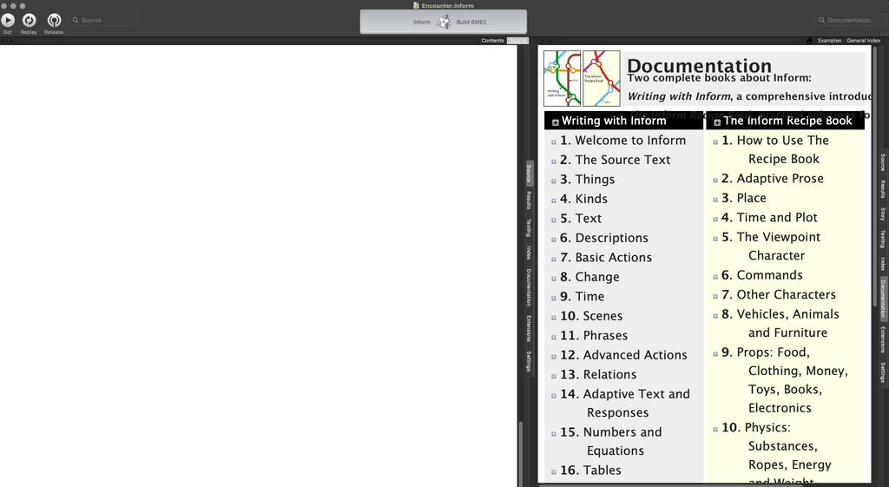Switch left pane to Settings tab
This screenshot has width=889, height=487.
coord(529,360)
